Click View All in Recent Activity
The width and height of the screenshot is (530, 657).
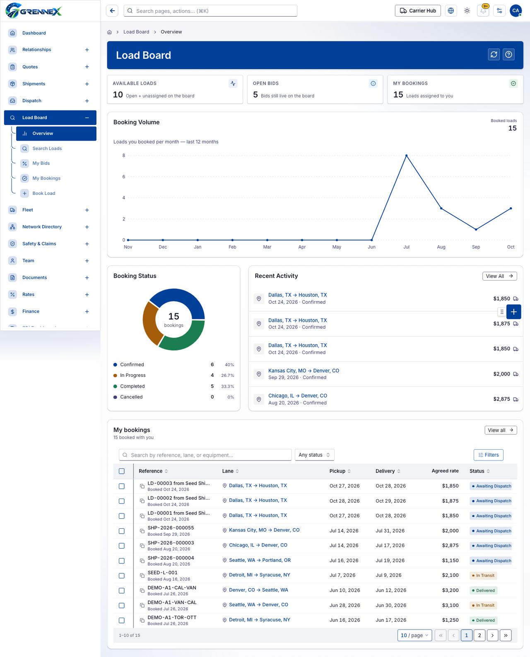500,276
